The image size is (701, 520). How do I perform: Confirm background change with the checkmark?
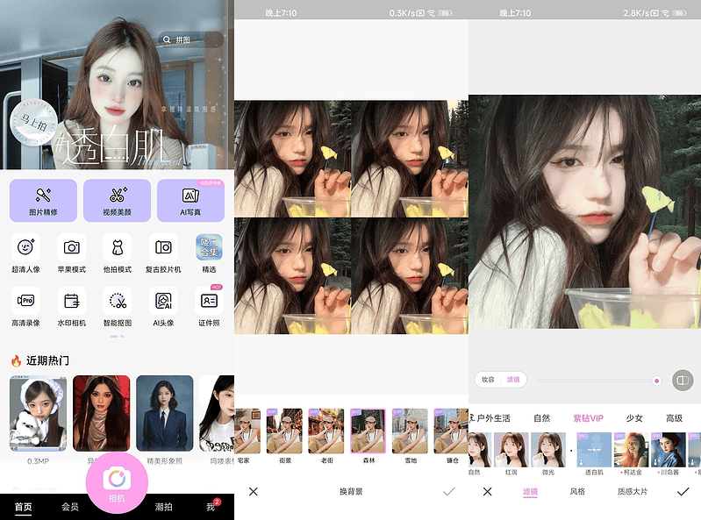point(448,492)
